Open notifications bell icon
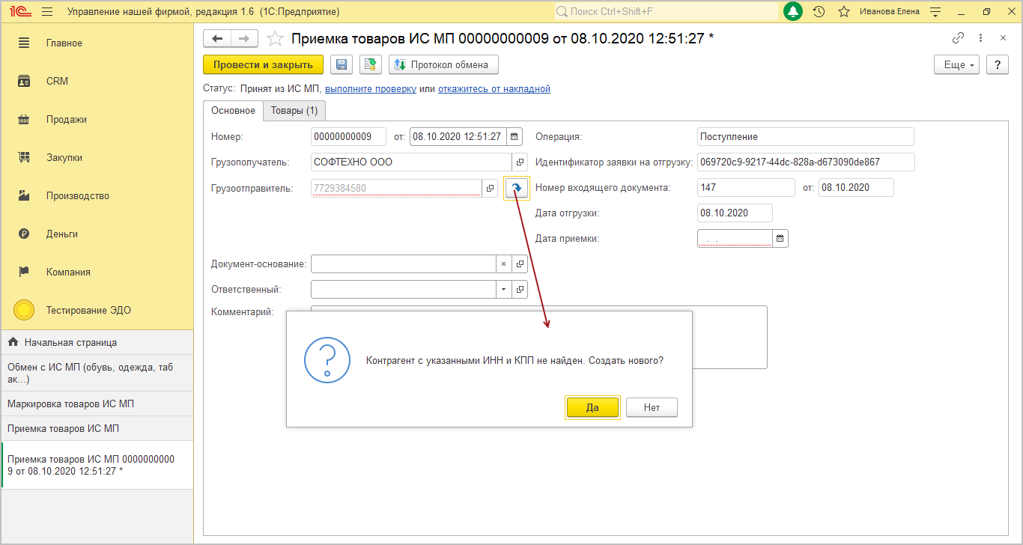Image resolution: width=1023 pixels, height=545 pixels. tap(793, 12)
